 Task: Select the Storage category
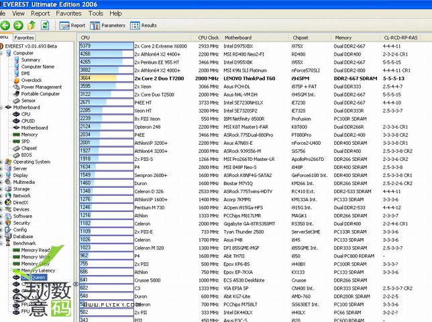tap(21, 189)
